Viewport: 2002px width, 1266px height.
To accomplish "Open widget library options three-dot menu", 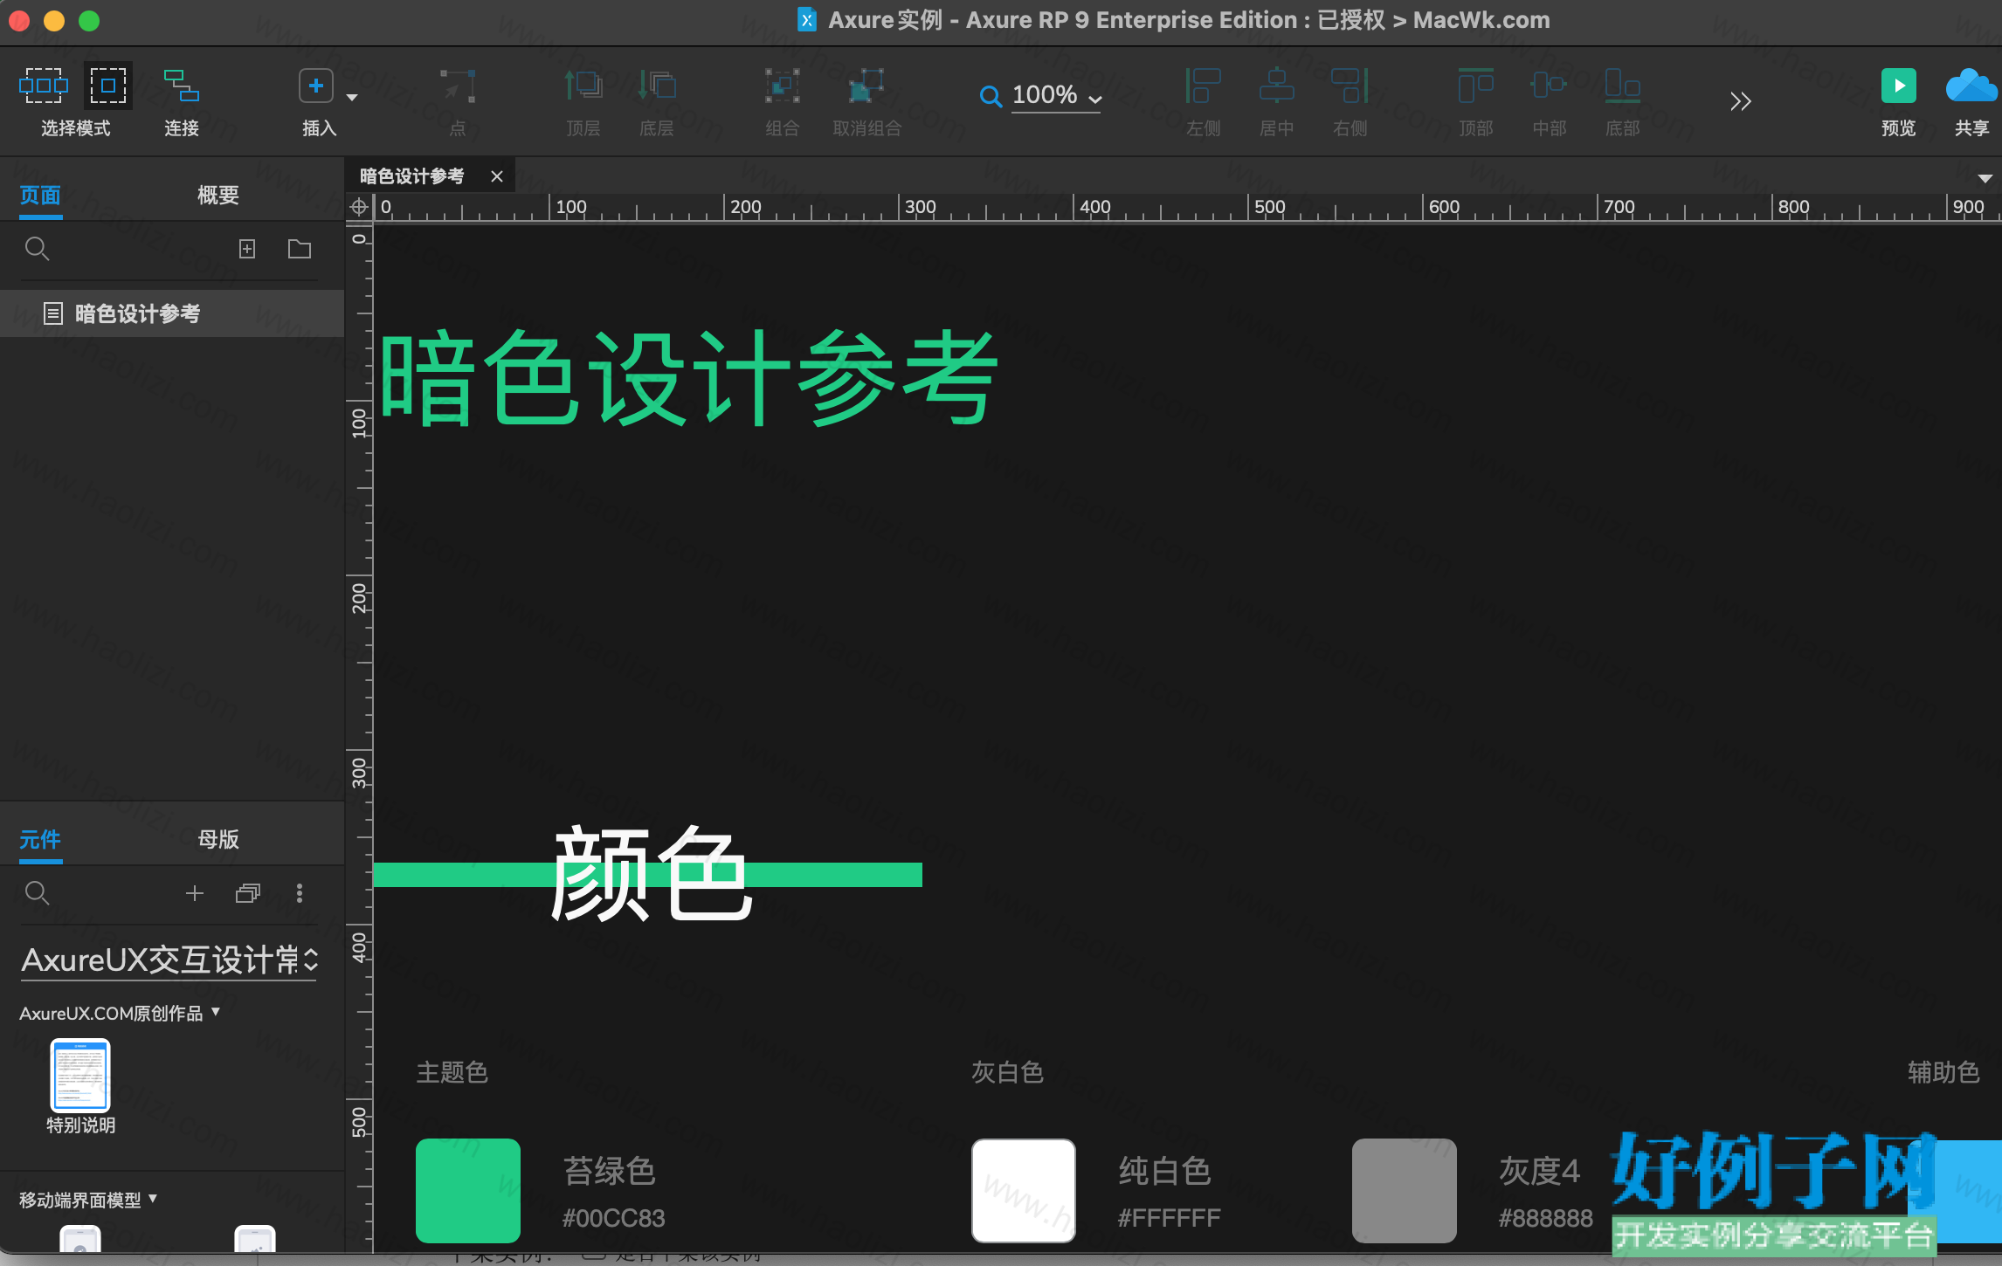I will click(300, 893).
